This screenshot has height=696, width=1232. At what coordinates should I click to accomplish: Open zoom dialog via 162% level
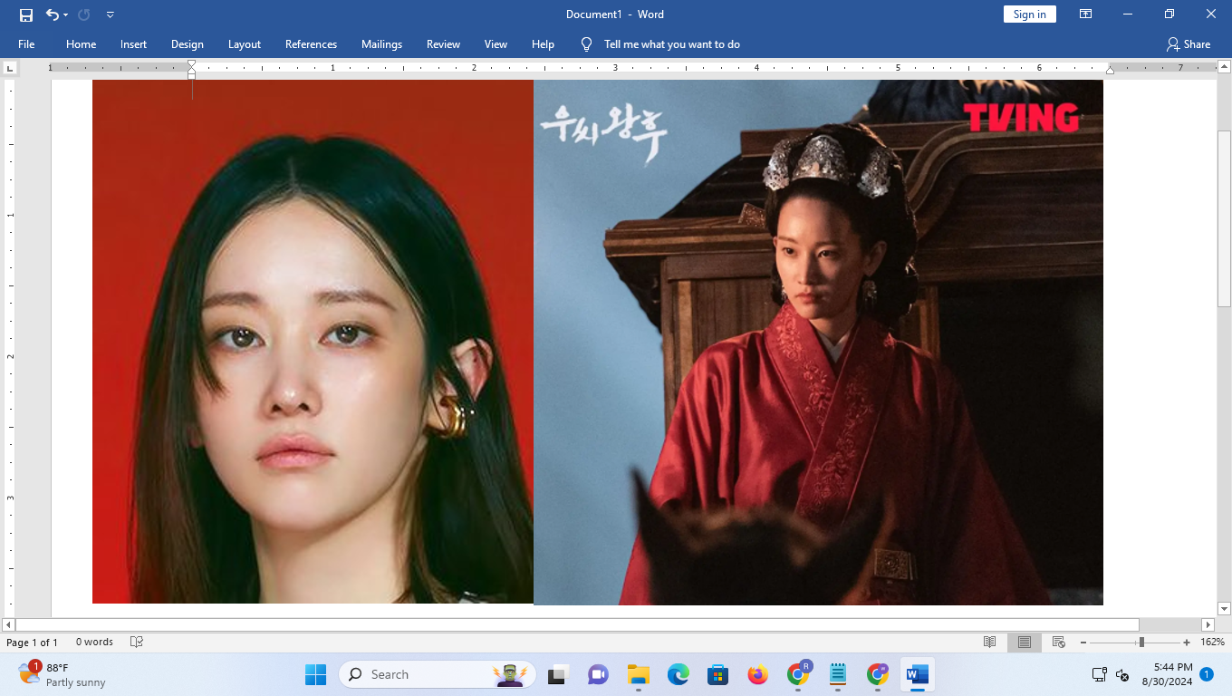(x=1212, y=643)
